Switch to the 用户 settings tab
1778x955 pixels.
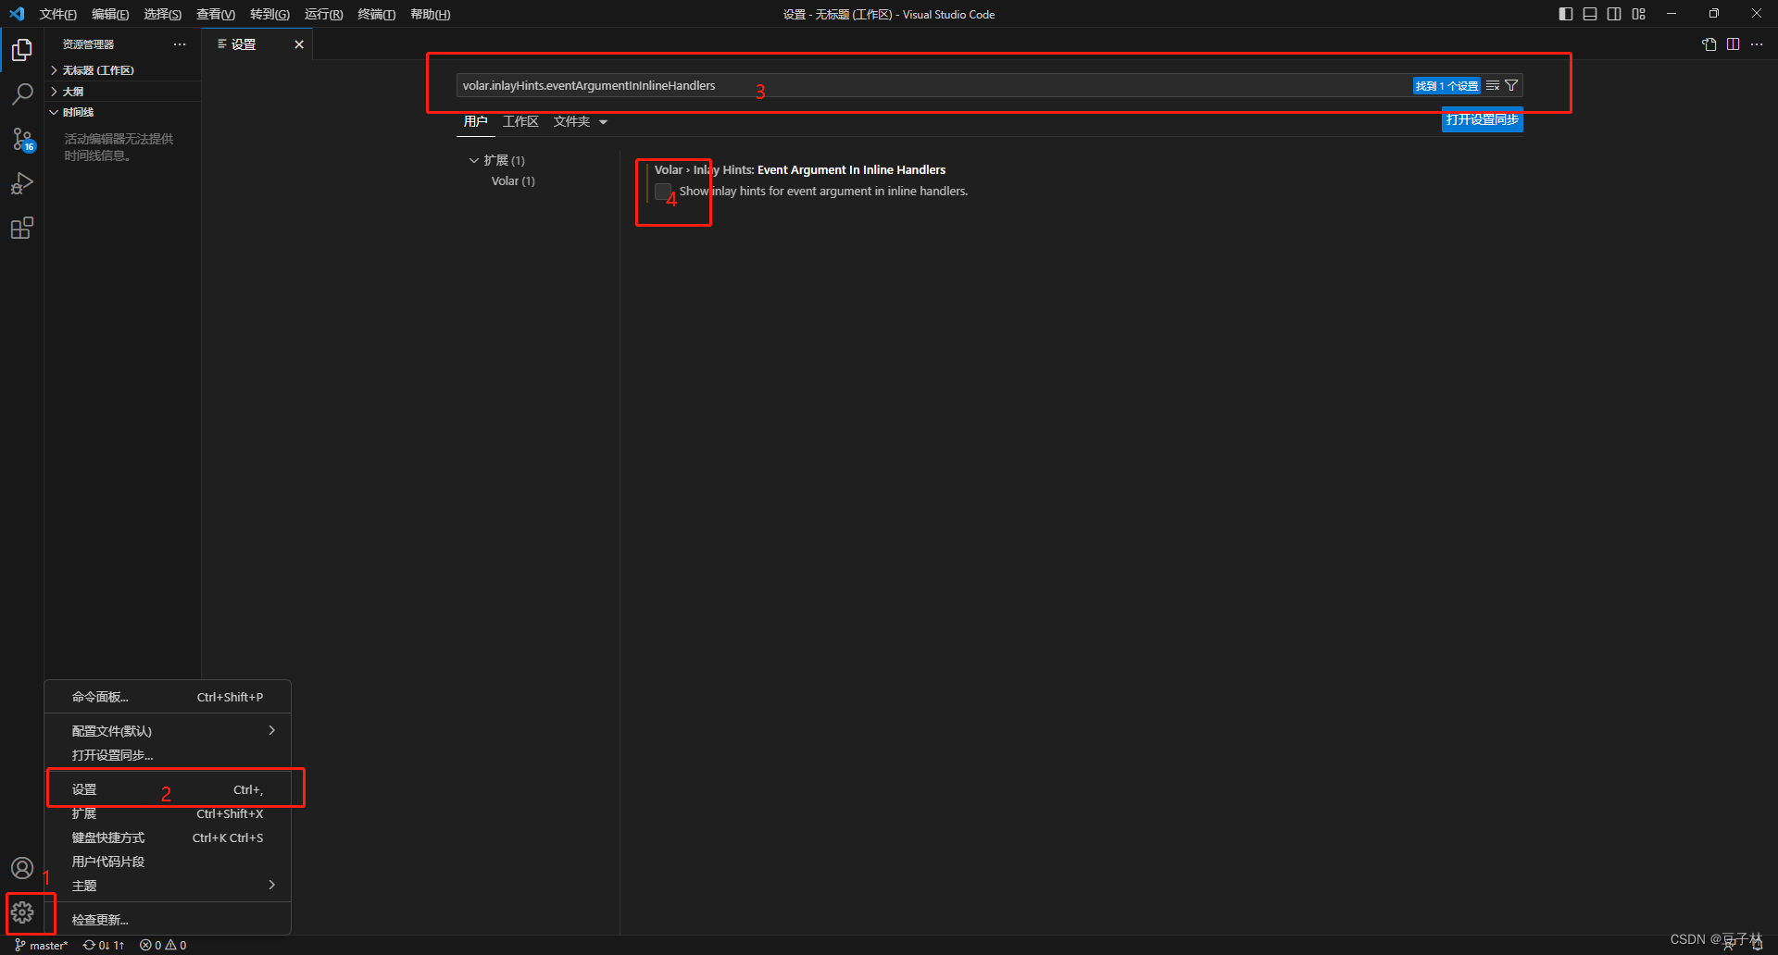click(476, 121)
